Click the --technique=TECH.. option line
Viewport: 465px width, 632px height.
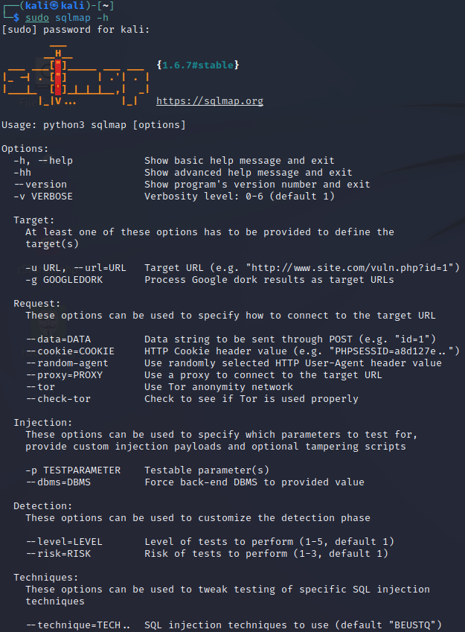(234, 625)
